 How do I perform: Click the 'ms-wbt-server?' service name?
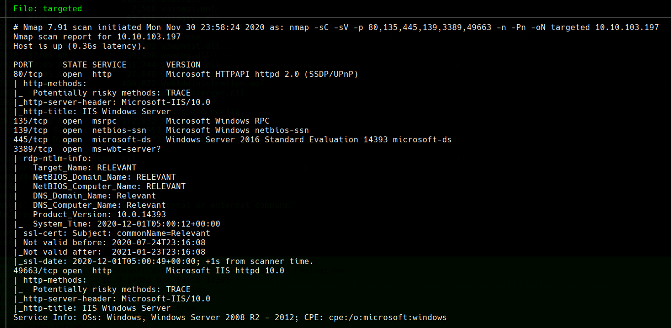127,149
